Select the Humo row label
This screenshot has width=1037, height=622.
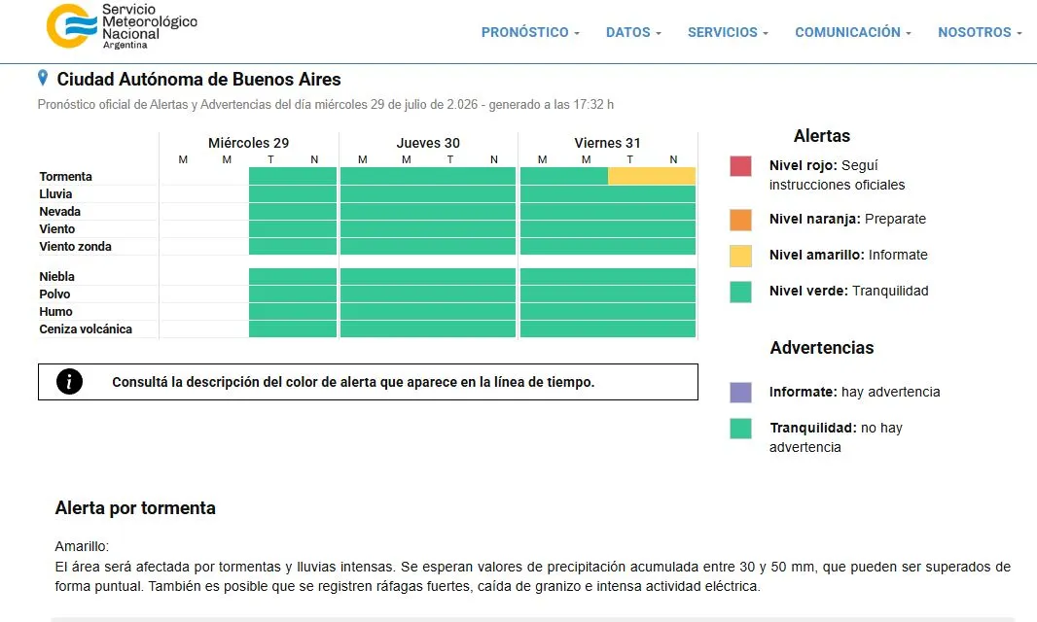pyautogui.click(x=55, y=311)
